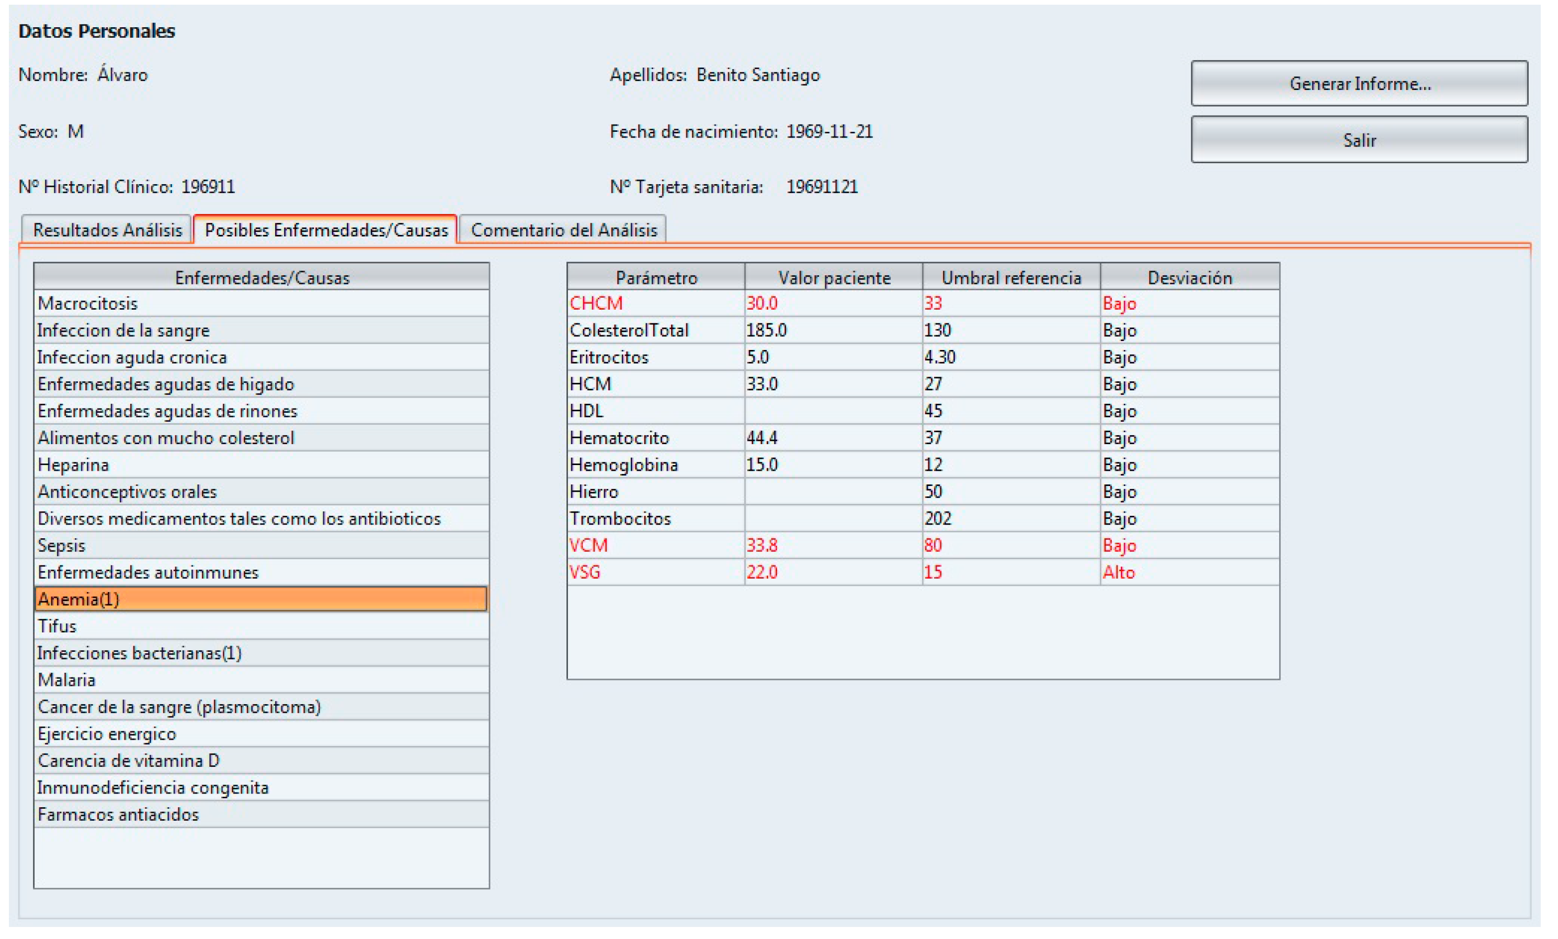
Task: Choose Farmacos antiacidos entry
Action: click(118, 814)
